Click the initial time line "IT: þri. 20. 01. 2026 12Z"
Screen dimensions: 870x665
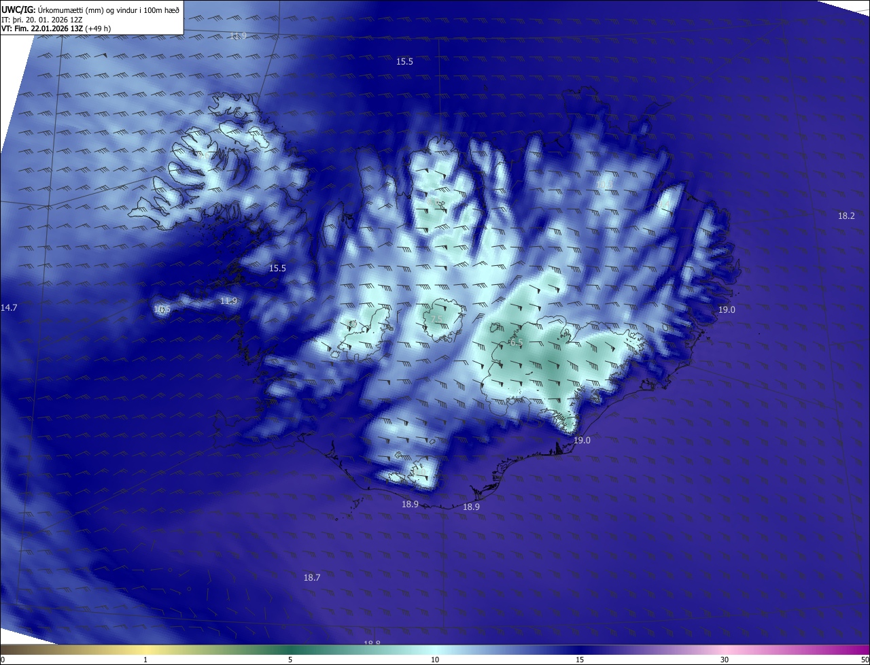coord(43,20)
